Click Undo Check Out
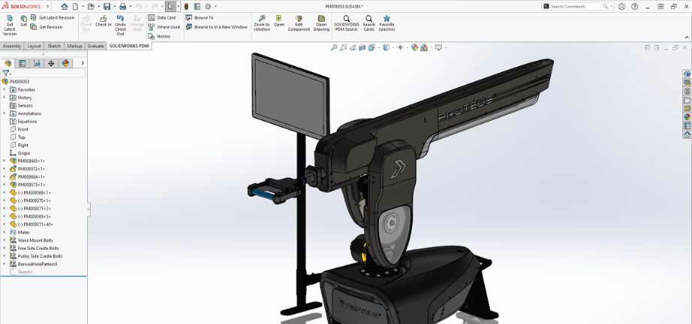Screen dimensions: 692x324 121,25
